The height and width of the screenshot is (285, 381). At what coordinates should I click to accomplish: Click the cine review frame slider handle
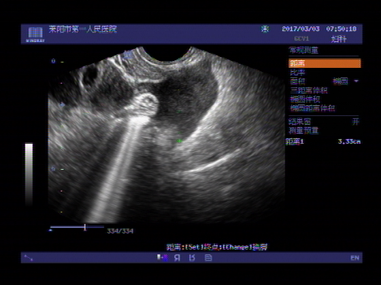[85, 227]
